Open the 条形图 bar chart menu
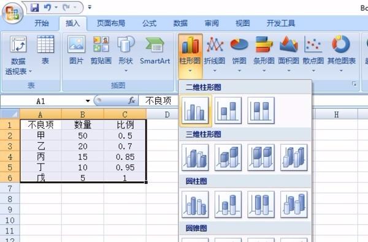The width and height of the screenshot is (368, 242). (x=264, y=54)
